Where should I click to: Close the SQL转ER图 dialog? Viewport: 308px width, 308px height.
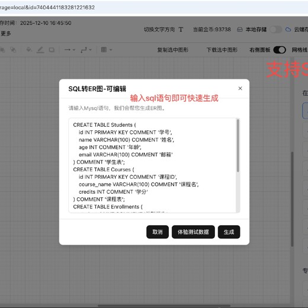click(240, 88)
